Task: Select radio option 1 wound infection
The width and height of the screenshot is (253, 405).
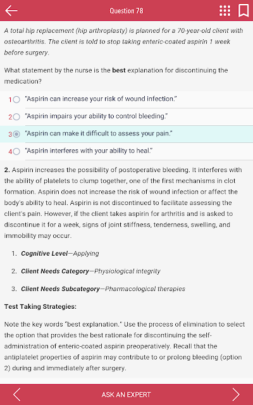Action: tap(16, 99)
